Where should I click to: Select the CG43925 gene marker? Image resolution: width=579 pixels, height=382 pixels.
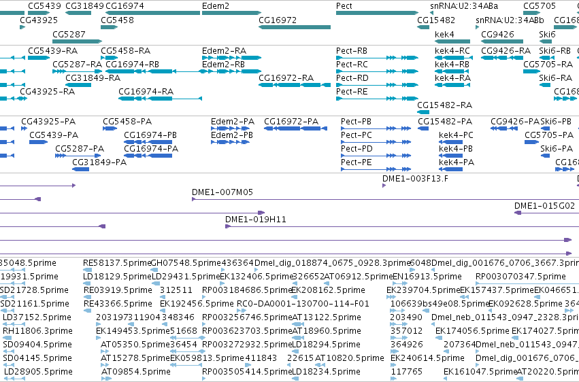[x=22, y=27]
